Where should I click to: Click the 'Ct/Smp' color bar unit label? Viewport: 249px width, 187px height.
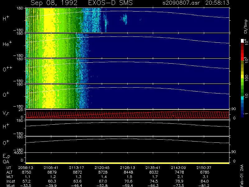246,26
